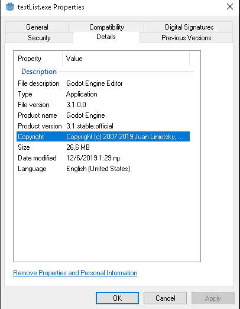Open the Previous Versions tab
Image resolution: width=240 pixels, height=309 pixels.
[x=186, y=38]
